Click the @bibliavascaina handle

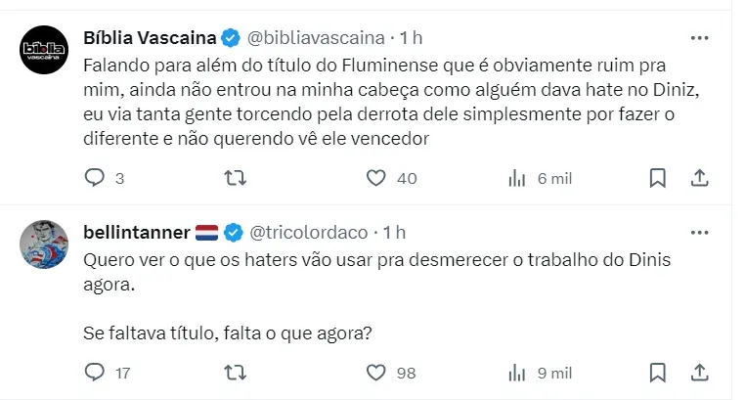tap(316, 38)
